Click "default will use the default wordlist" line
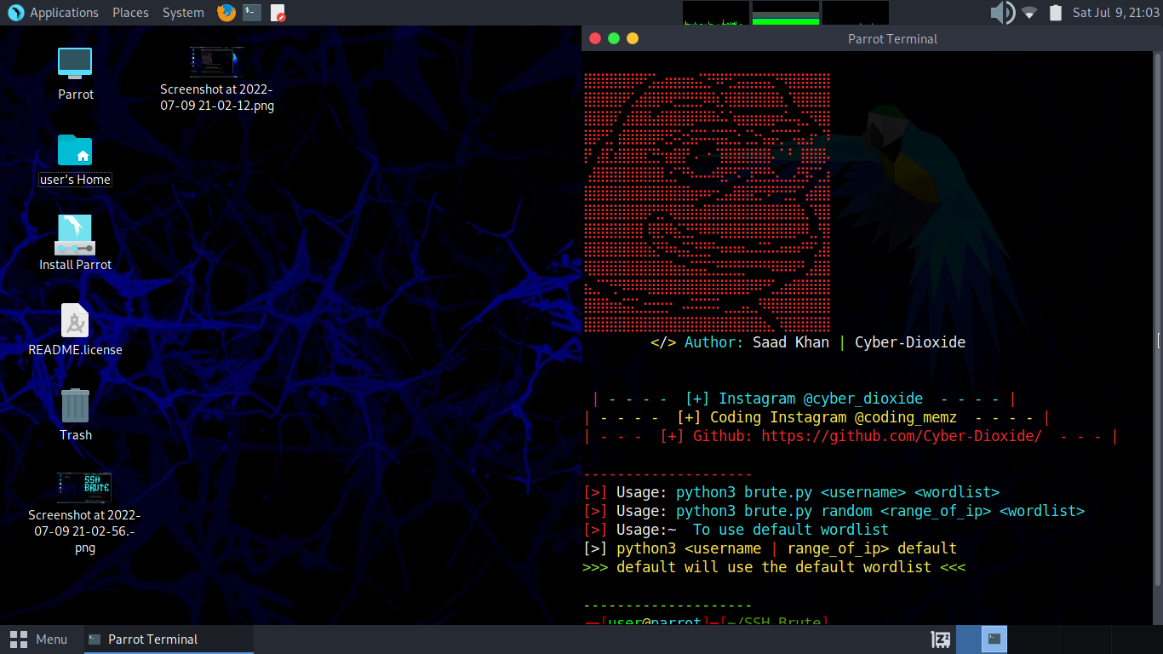The width and height of the screenshot is (1163, 654). click(x=774, y=567)
